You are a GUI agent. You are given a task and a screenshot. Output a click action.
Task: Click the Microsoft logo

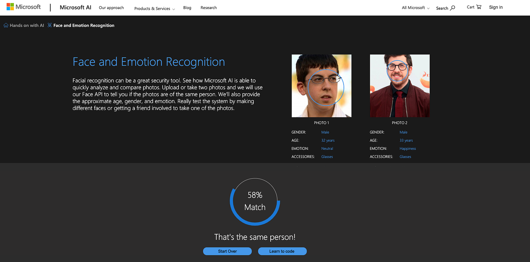click(24, 7)
